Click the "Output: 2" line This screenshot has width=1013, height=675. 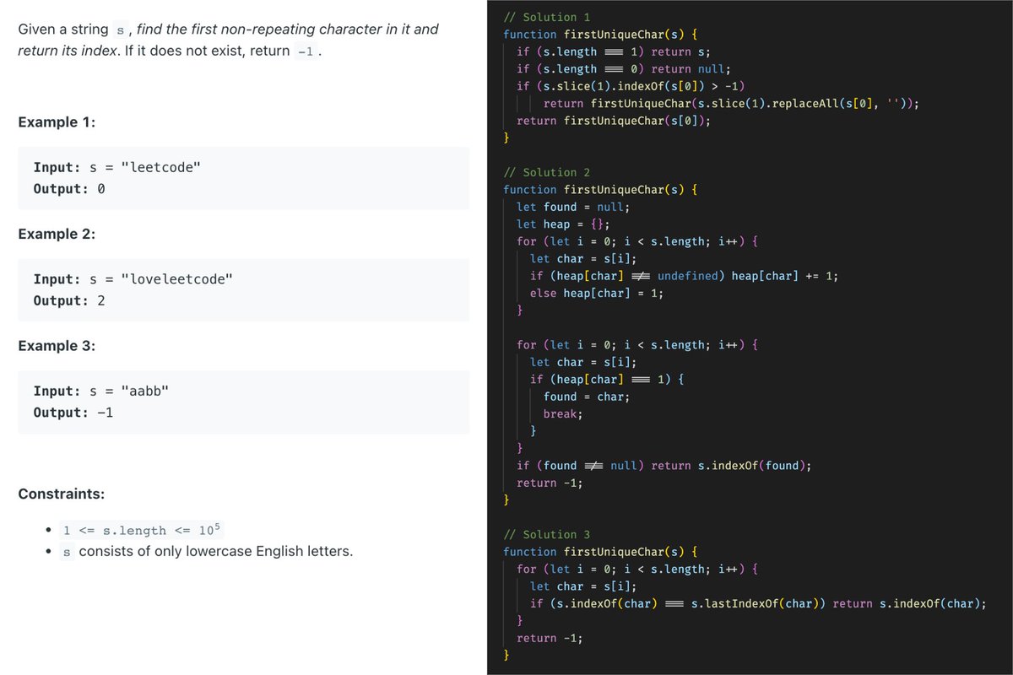click(x=68, y=300)
